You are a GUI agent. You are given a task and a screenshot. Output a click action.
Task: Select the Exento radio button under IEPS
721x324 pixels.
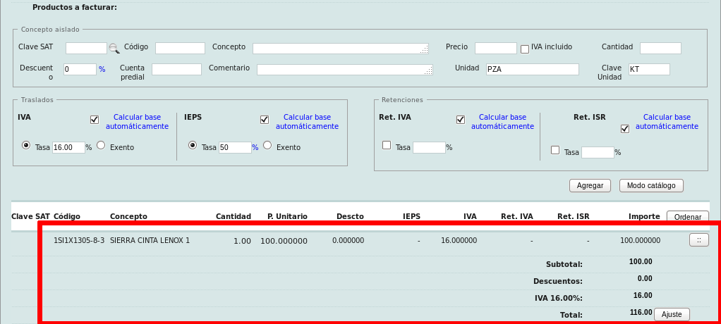[x=267, y=145]
